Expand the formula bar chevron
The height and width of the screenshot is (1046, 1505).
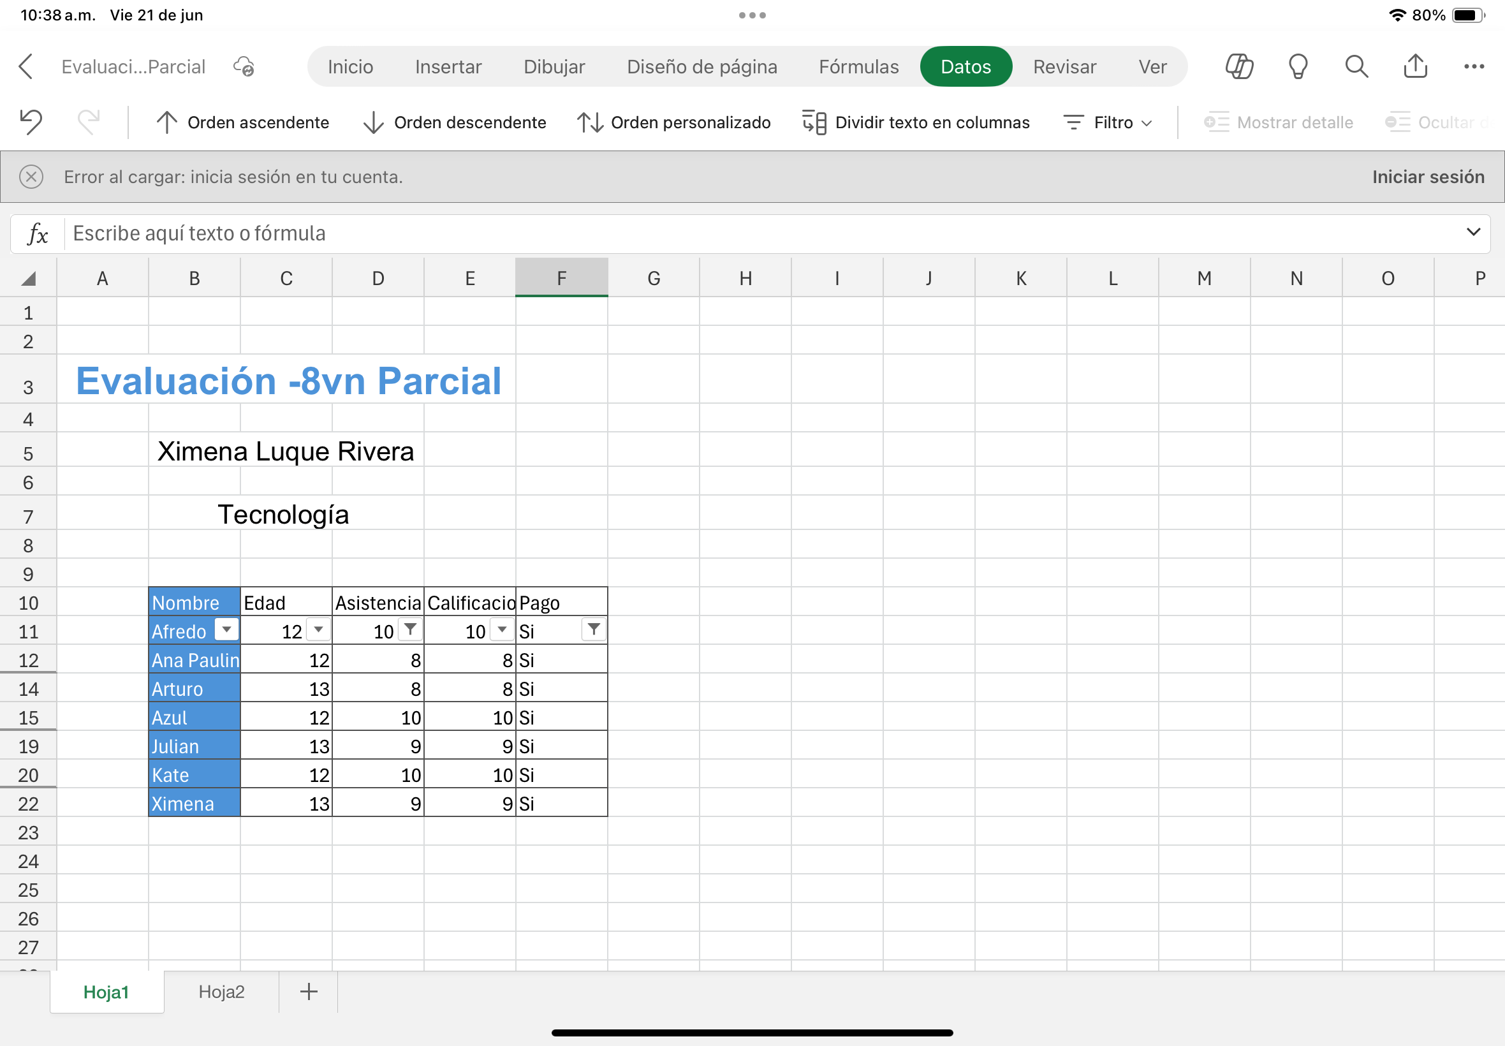(x=1473, y=232)
